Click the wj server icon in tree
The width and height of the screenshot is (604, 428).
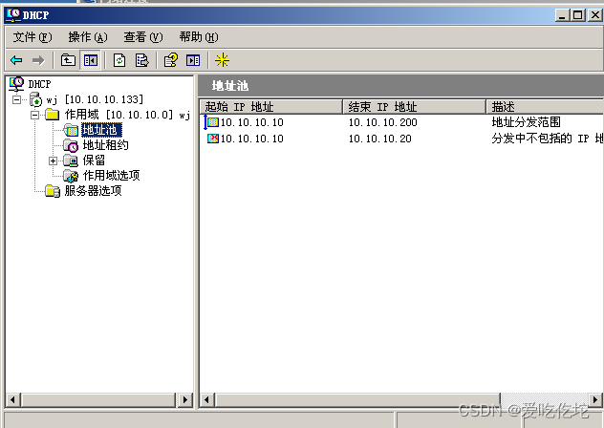click(x=35, y=99)
